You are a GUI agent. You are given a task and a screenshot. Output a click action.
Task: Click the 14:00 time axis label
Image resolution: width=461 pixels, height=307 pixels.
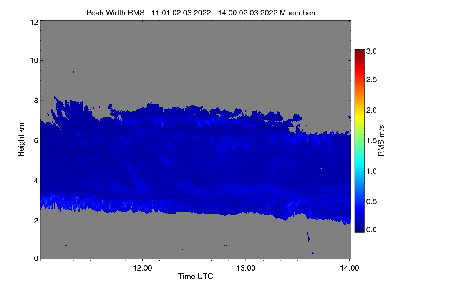point(349,269)
